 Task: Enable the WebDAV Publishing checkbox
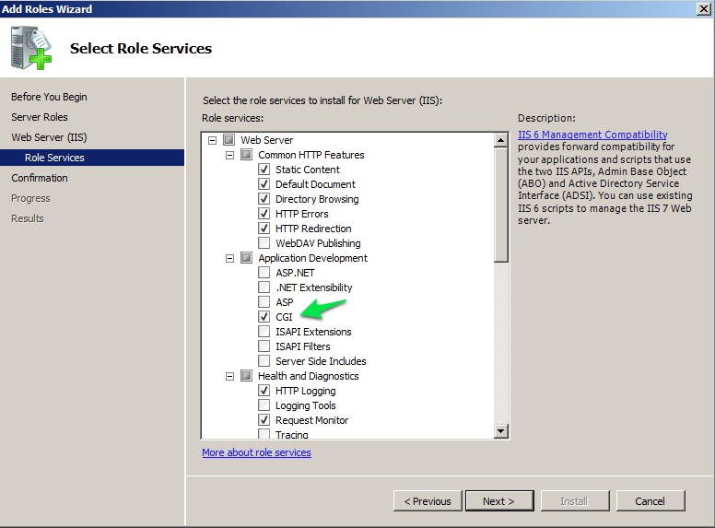pyautogui.click(x=264, y=242)
